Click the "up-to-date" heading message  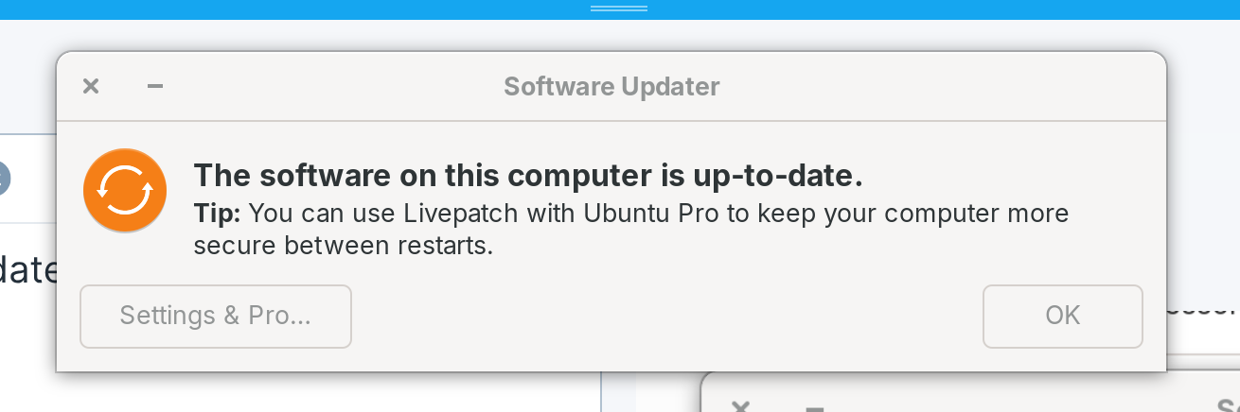(528, 176)
